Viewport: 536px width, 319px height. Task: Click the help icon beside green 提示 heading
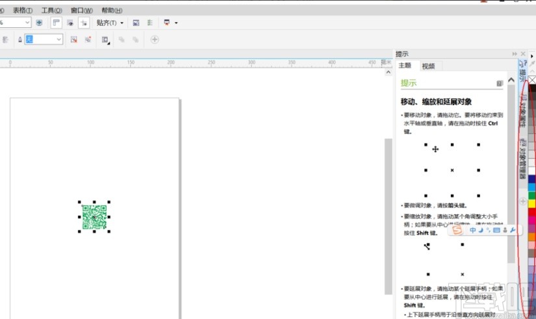click(500, 83)
